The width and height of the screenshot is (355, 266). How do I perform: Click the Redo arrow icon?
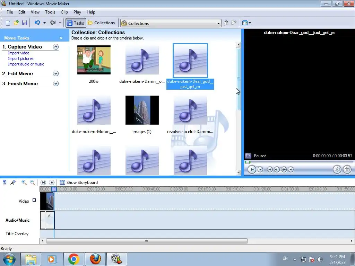click(53, 23)
